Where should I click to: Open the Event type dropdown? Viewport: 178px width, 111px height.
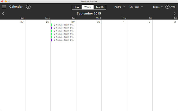158,7
